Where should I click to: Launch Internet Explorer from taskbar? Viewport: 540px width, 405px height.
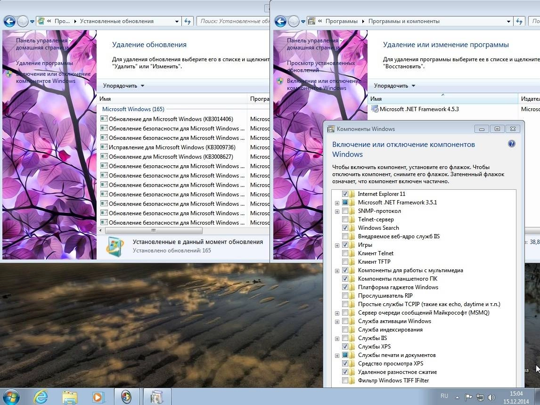click(x=41, y=397)
